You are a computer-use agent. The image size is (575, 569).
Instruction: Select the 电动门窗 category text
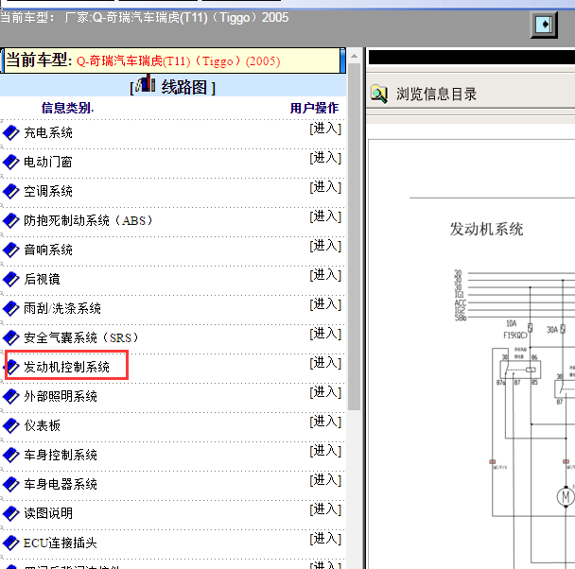(48, 162)
